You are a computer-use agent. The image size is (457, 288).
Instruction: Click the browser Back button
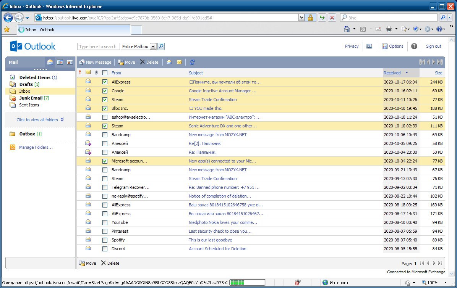tap(8, 18)
